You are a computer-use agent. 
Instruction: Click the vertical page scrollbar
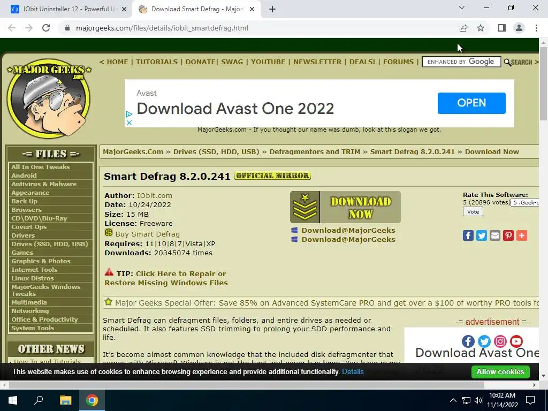[x=544, y=83]
